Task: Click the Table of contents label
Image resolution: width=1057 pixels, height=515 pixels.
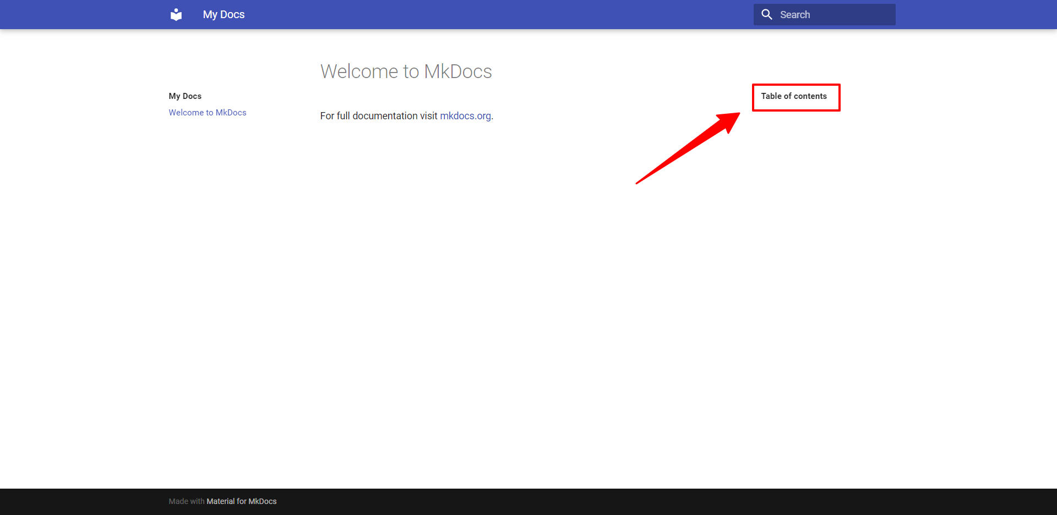Action: click(793, 96)
